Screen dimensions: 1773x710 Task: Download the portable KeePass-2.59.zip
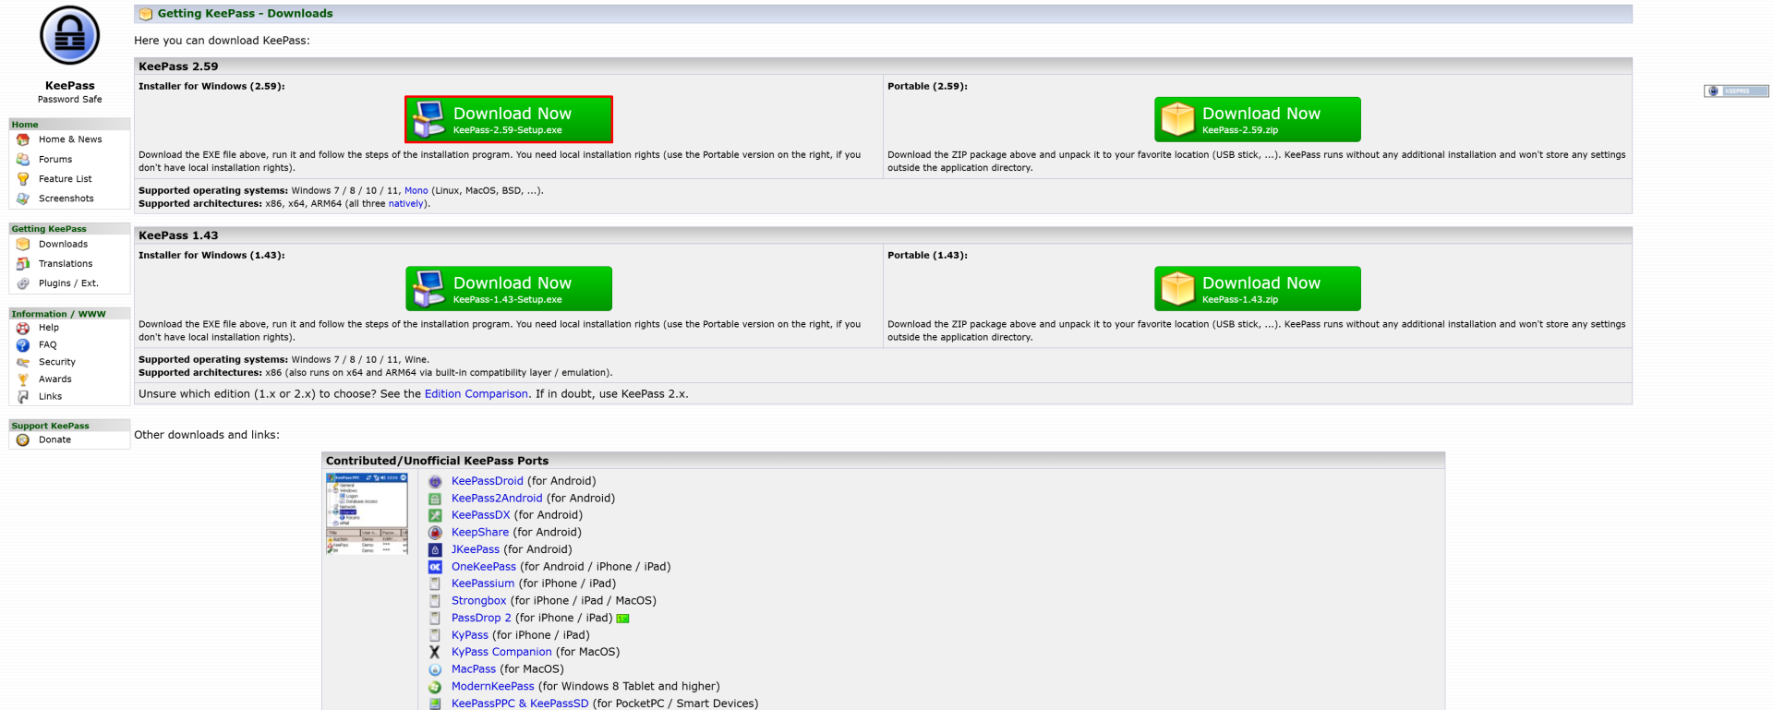point(1257,120)
